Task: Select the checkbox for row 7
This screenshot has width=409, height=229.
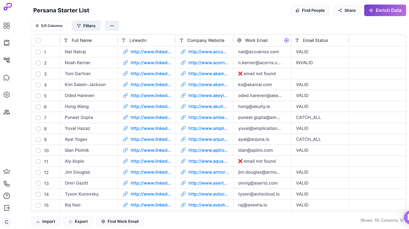Action: [38, 118]
